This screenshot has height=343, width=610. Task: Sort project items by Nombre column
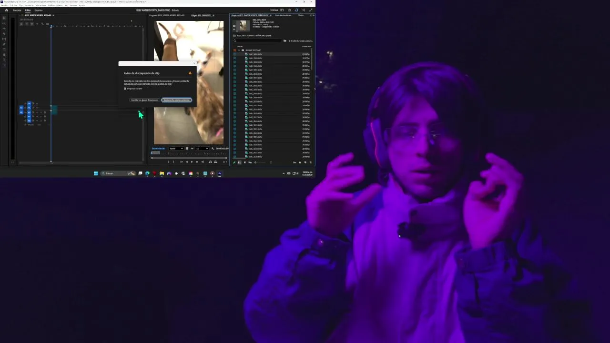(x=240, y=46)
